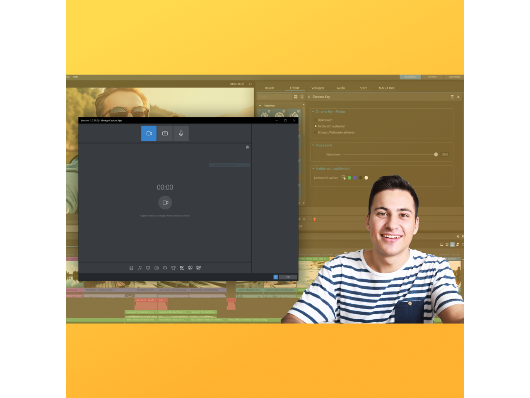Select the video camera capture mode button
The width and height of the screenshot is (530, 398).
tap(149, 133)
